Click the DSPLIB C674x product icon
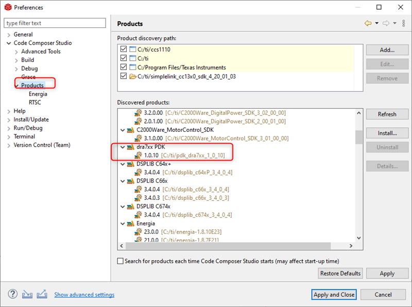The height and width of the screenshot is (307, 412). (x=131, y=207)
